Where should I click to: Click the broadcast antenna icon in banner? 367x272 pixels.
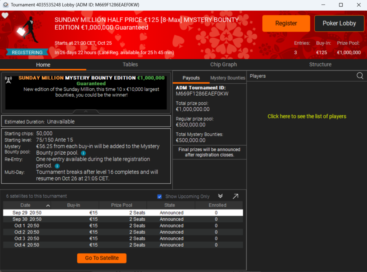(x=9, y=80)
